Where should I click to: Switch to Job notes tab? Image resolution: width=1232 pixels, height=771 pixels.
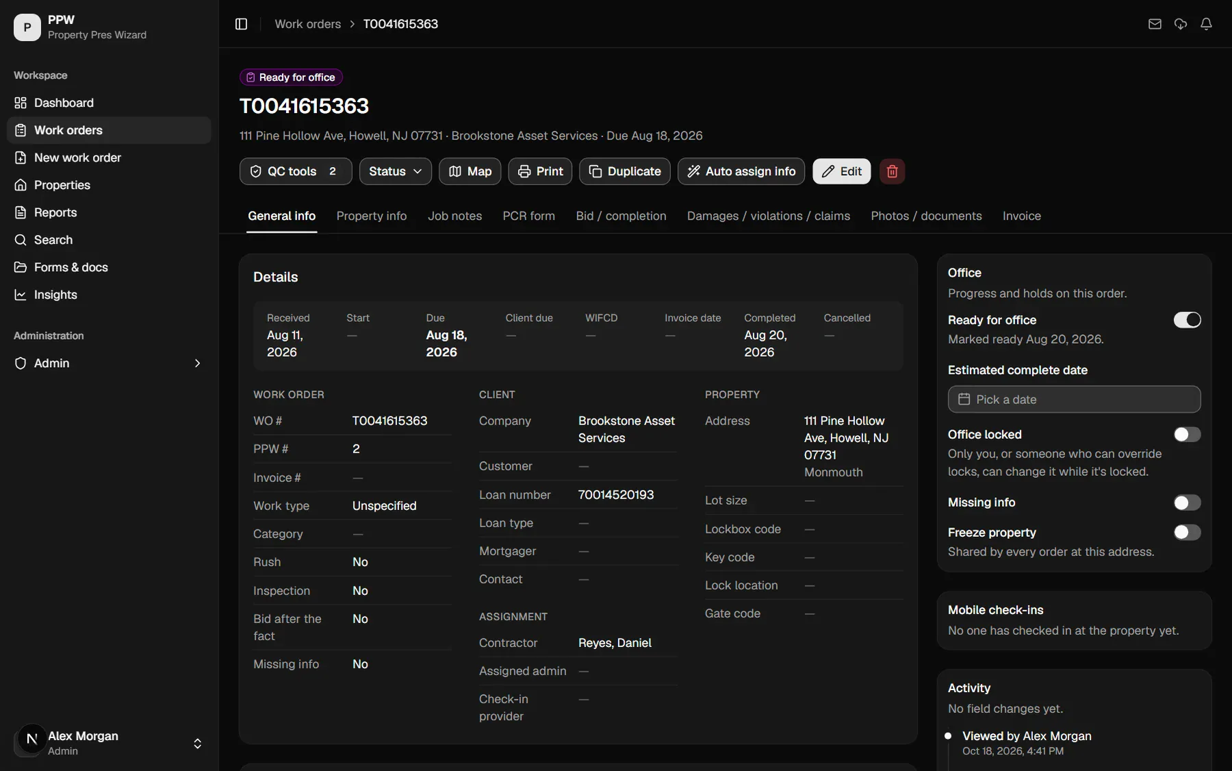454,216
